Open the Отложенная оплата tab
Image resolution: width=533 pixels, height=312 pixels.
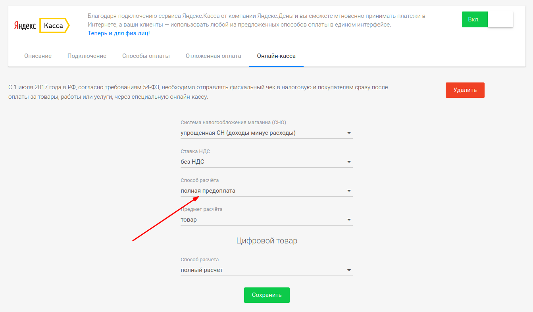pyautogui.click(x=214, y=56)
